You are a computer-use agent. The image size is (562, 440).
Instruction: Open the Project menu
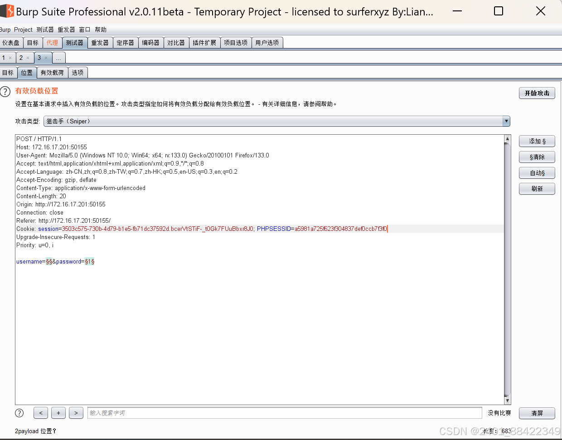(23, 29)
